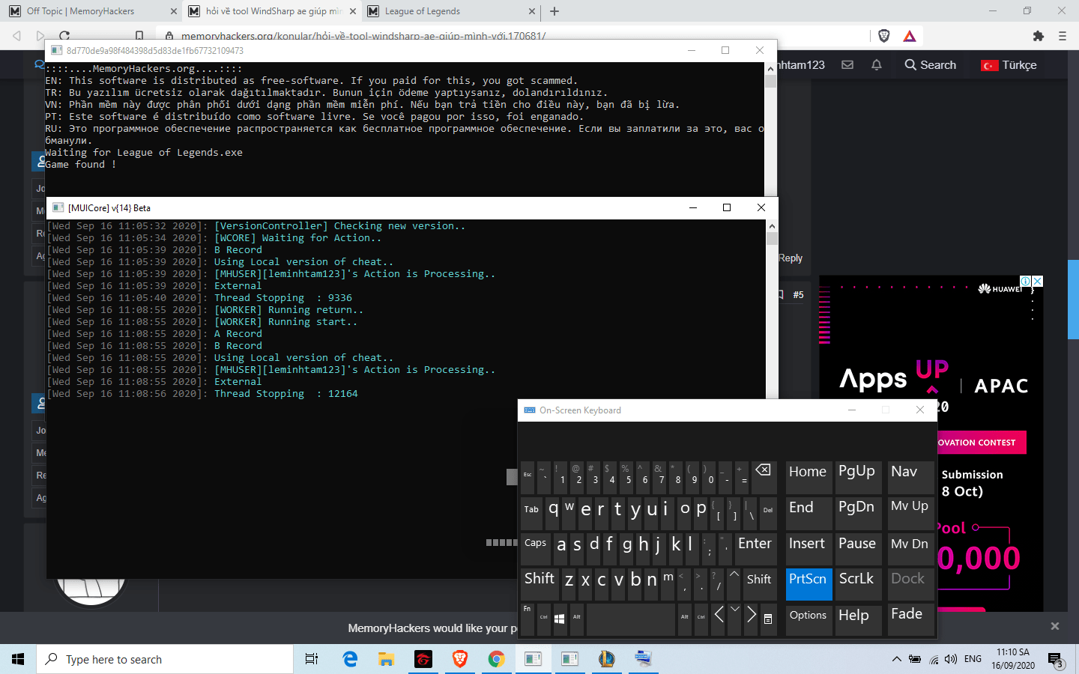
Task: Click the Brave Rewards triangle icon
Action: coord(910,36)
